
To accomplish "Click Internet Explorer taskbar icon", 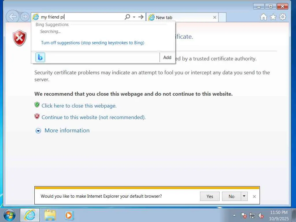I will click(30, 215).
